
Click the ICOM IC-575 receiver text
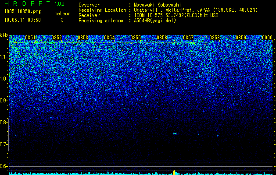coord(176,15)
